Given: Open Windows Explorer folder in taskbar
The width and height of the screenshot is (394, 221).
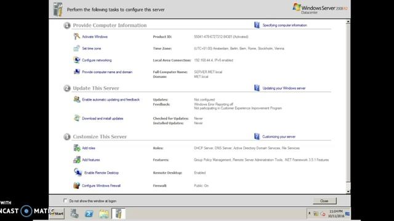Looking at the screenshot, I should click(x=104, y=214).
